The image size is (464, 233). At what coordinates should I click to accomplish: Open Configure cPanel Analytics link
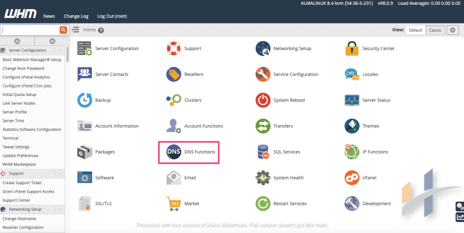(26, 77)
